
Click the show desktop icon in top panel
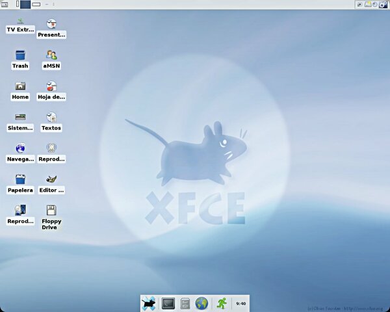[x=5, y=5]
